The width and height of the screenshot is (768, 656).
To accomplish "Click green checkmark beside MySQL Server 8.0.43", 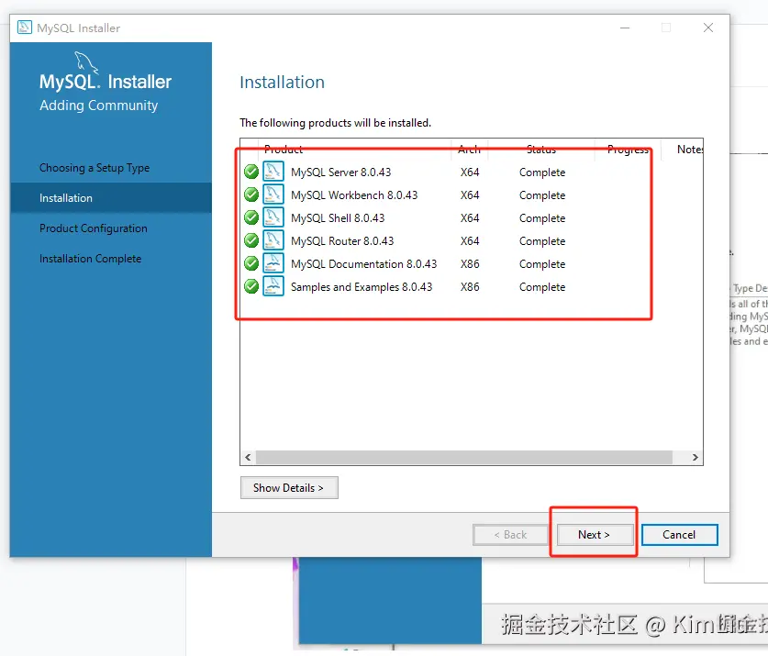I will (251, 172).
